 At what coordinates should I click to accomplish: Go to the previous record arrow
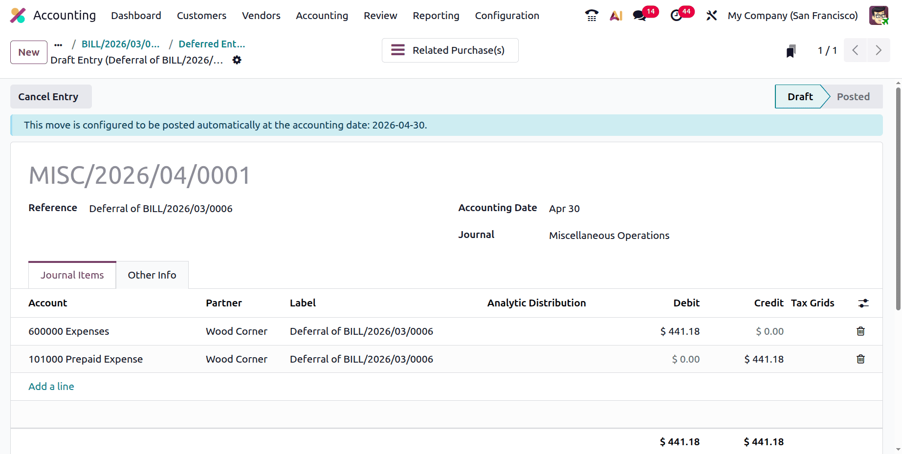coord(855,50)
